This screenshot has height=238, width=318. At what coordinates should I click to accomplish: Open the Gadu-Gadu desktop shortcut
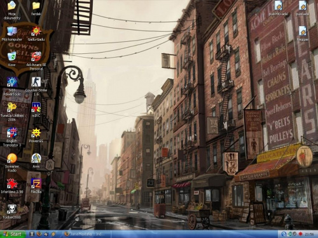point(36,34)
